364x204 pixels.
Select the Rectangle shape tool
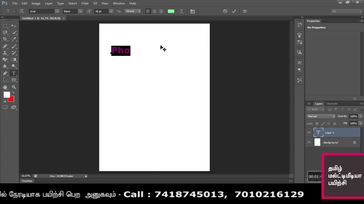[14, 80]
